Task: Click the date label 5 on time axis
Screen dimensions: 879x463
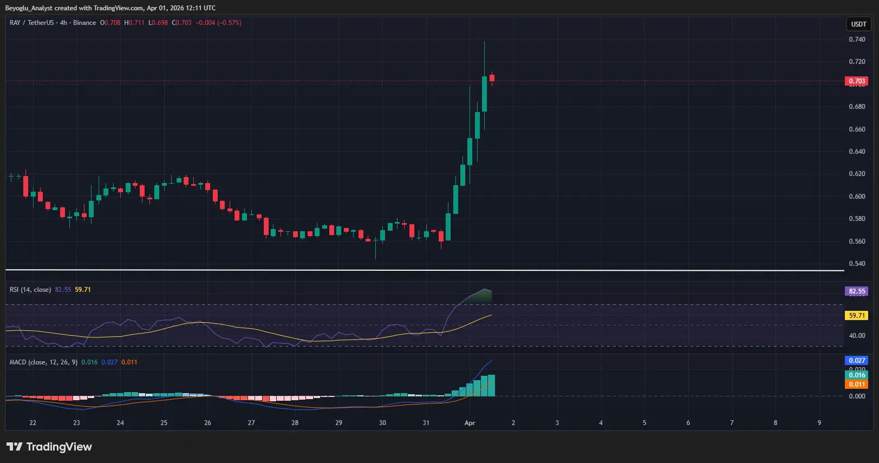Action: pos(644,423)
